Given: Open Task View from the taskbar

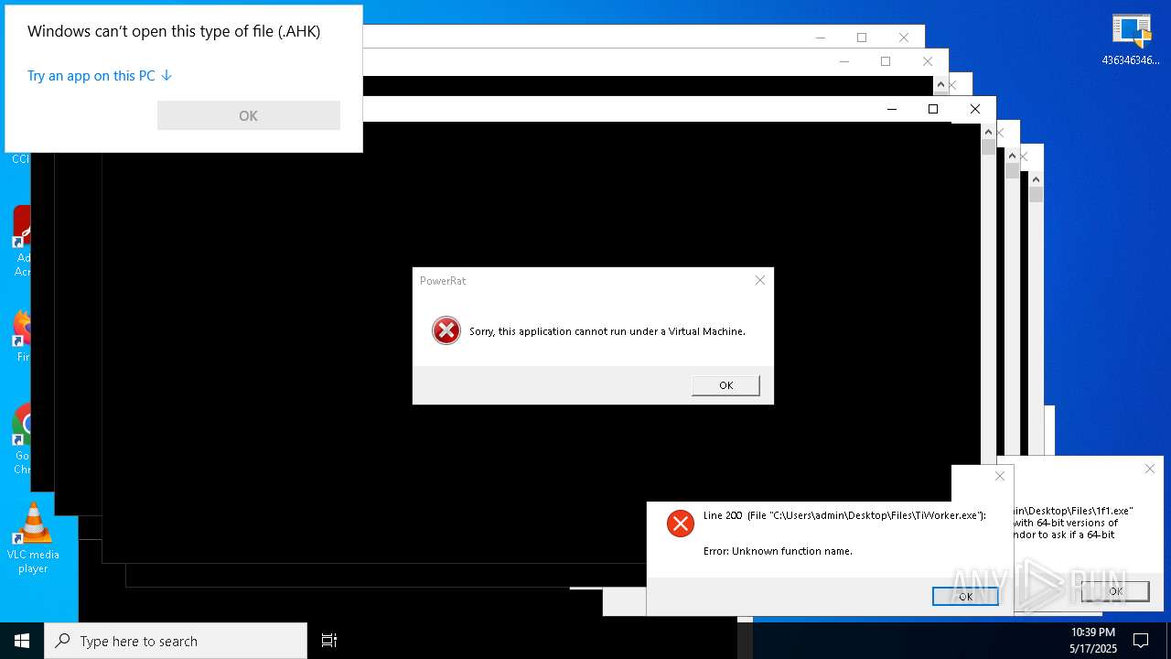Looking at the screenshot, I should pyautogui.click(x=329, y=641).
